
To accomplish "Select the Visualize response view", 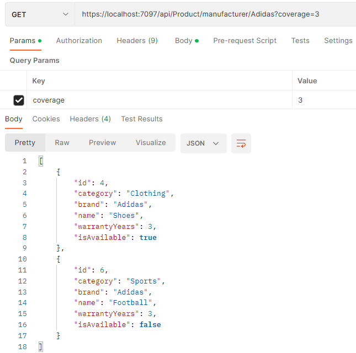I will 151,143.
